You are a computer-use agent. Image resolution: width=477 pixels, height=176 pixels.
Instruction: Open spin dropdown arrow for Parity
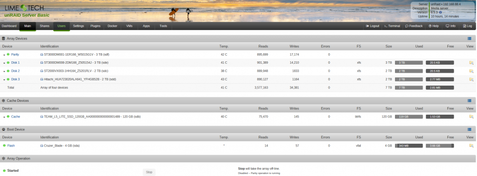click(4, 55)
